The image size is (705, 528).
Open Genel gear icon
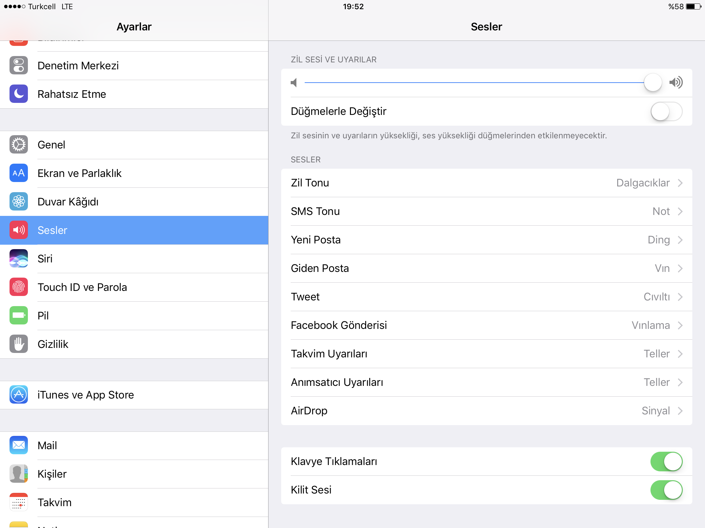(18, 144)
